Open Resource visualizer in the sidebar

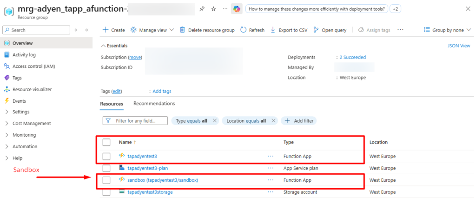tap(32, 89)
